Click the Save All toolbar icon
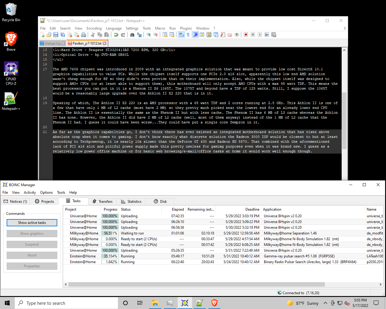Image resolution: width=386 pixels, height=309 pixels. (63, 35)
